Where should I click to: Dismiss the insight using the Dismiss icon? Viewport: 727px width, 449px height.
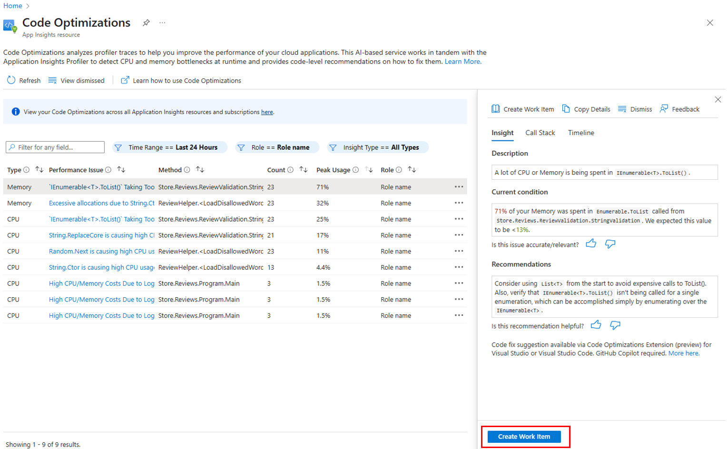622,109
